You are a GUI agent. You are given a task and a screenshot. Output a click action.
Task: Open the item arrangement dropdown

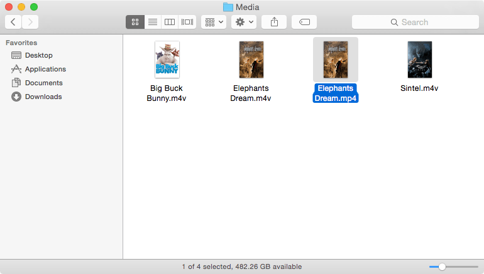coord(214,22)
